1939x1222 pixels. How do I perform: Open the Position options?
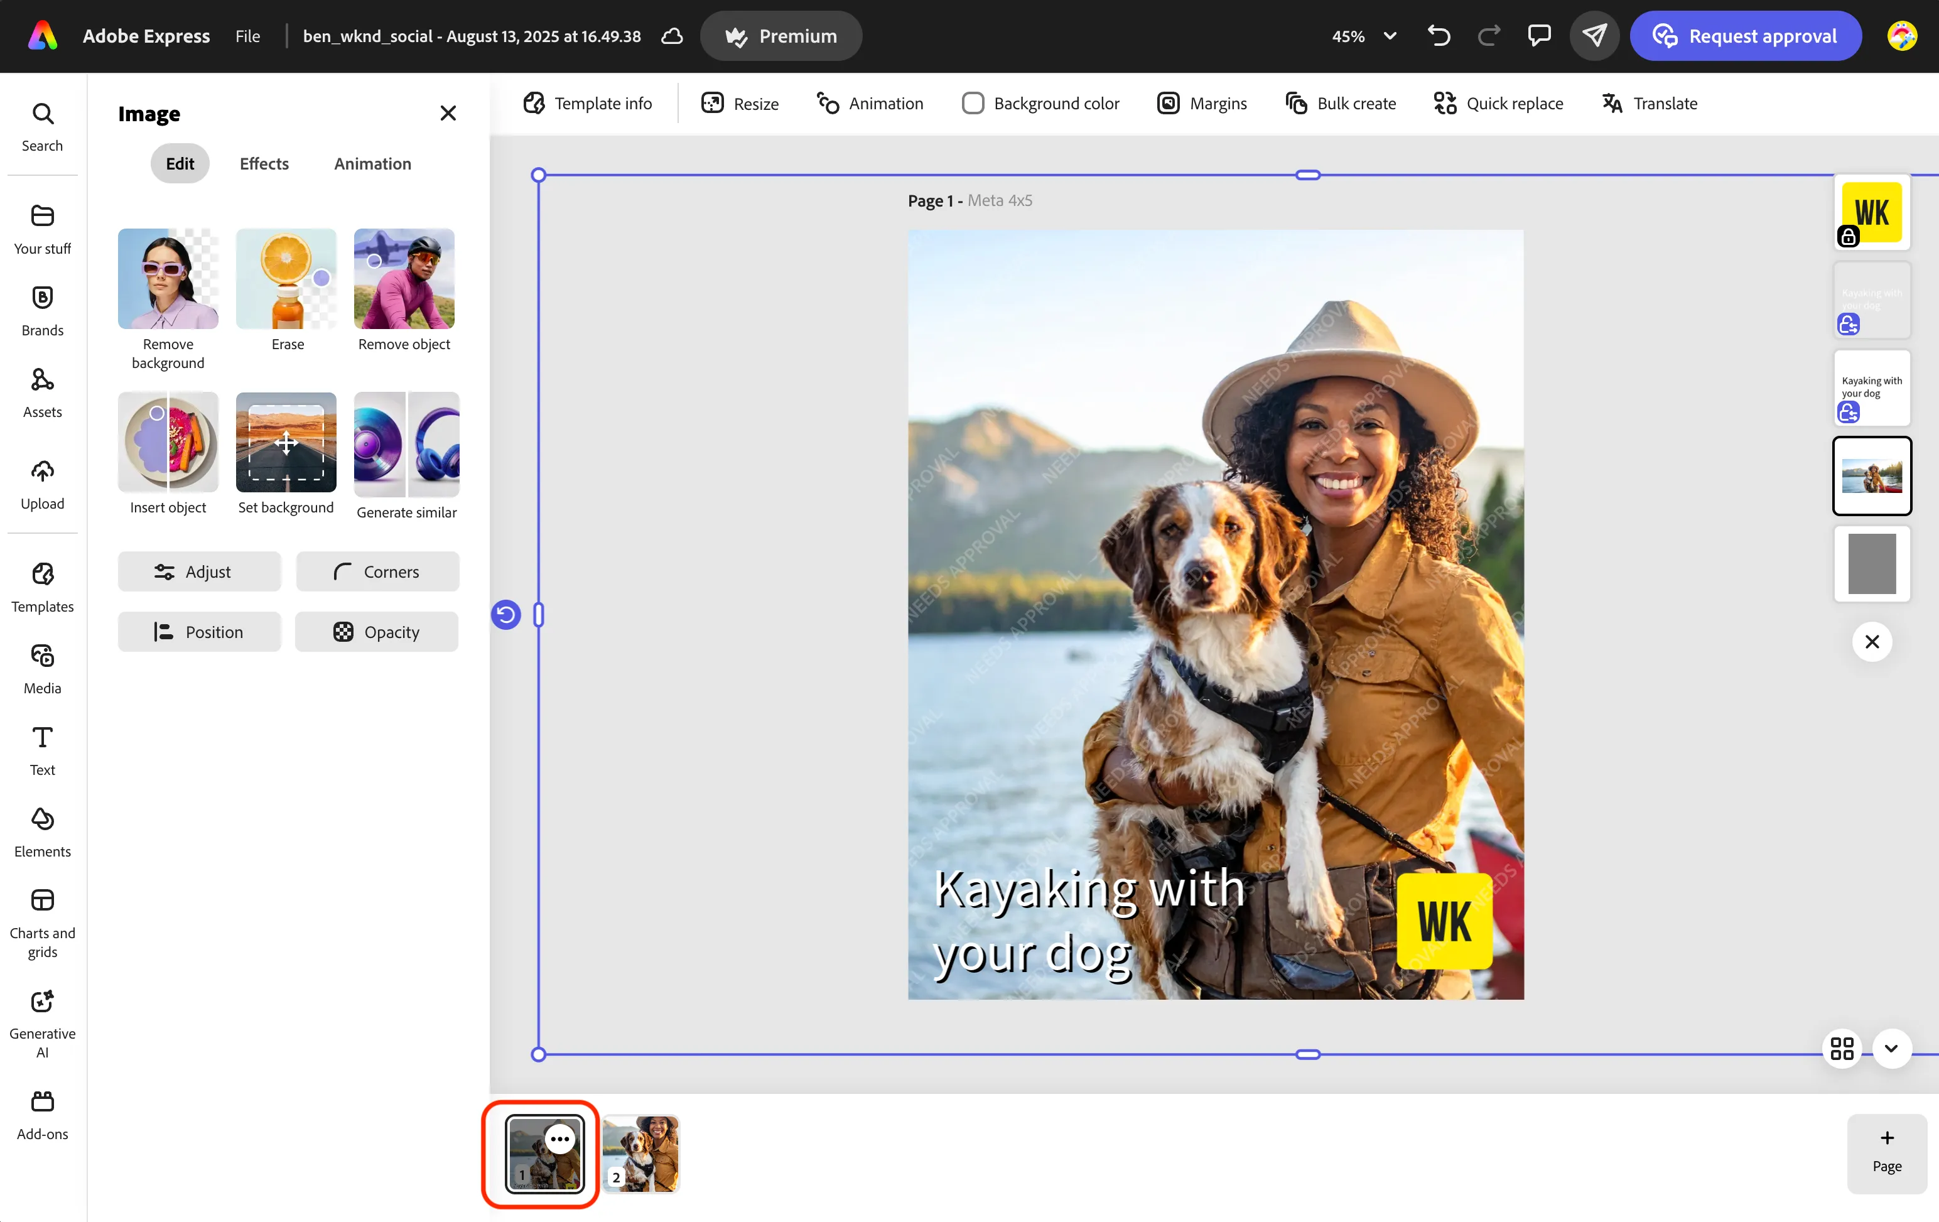coord(199,632)
